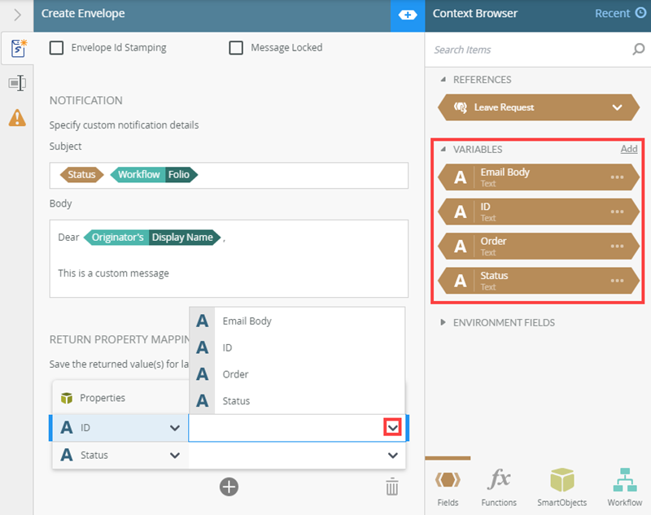Open the warning errors tab icon
The image size is (651, 515).
point(17,118)
